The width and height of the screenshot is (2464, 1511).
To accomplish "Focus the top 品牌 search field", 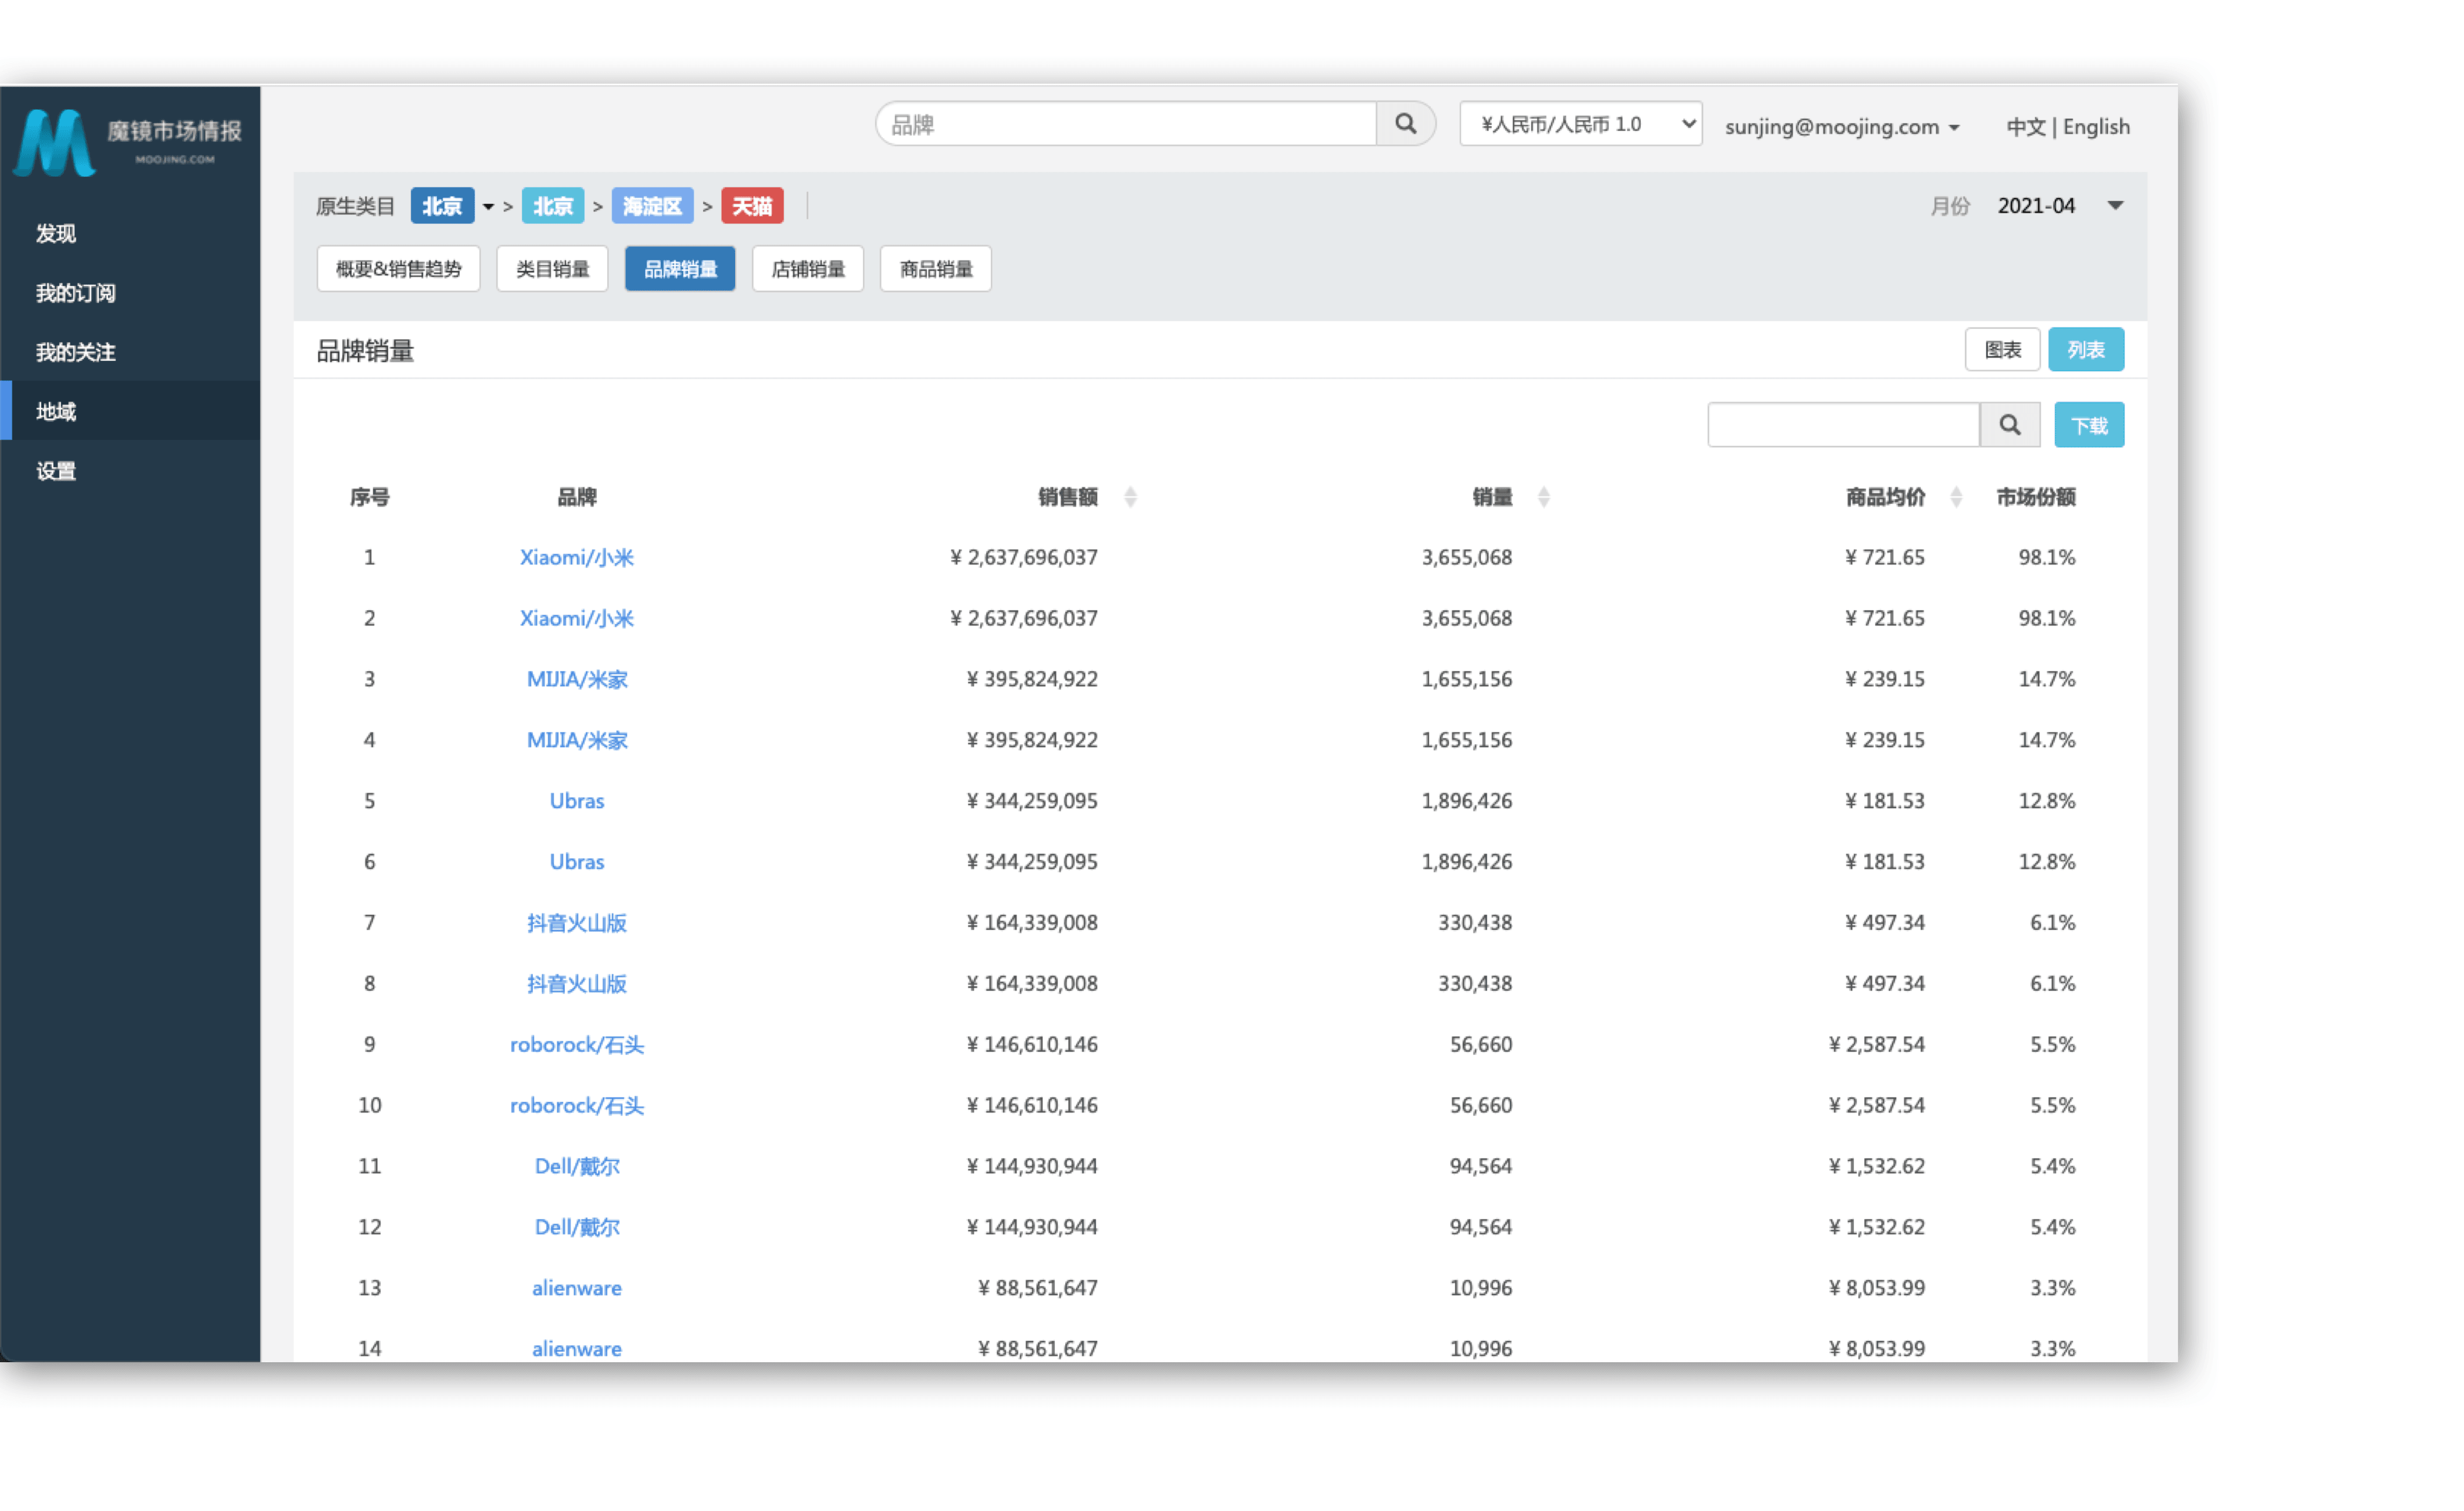I will click(x=1125, y=124).
